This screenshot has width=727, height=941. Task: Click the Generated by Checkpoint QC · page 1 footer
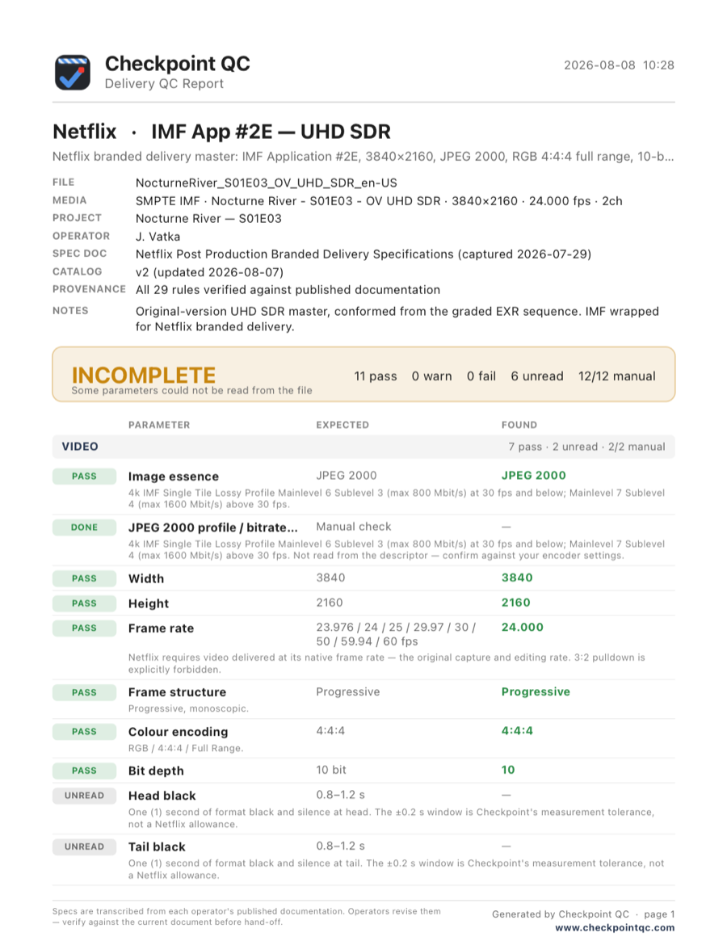pyautogui.click(x=583, y=914)
